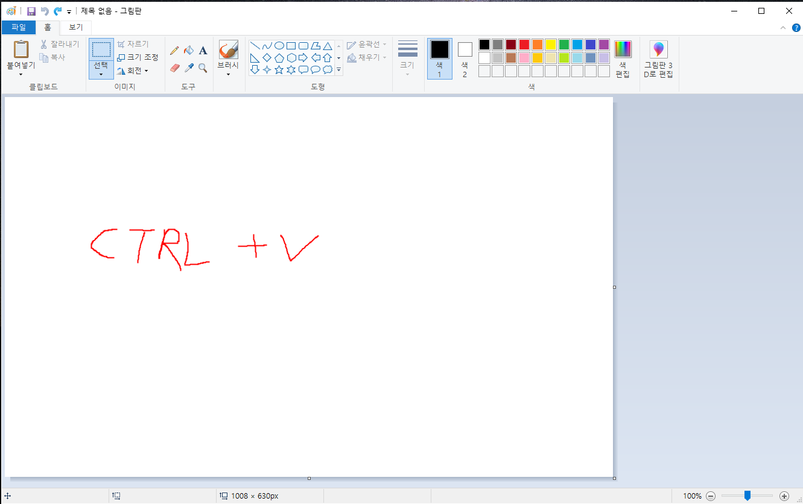
Task: Pick the red color swatch
Action: coord(524,45)
